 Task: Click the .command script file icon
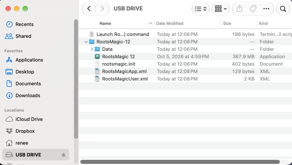(x=92, y=34)
